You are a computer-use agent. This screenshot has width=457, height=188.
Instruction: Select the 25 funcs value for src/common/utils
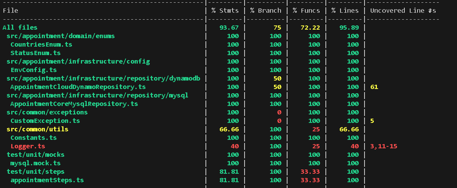[316, 129]
